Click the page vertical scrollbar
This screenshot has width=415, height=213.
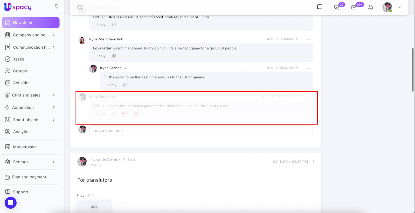[412, 70]
